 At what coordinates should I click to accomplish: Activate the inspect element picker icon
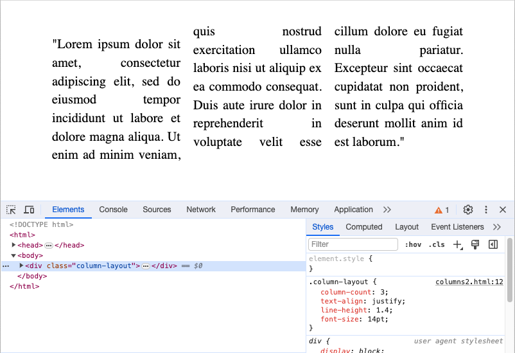11,210
